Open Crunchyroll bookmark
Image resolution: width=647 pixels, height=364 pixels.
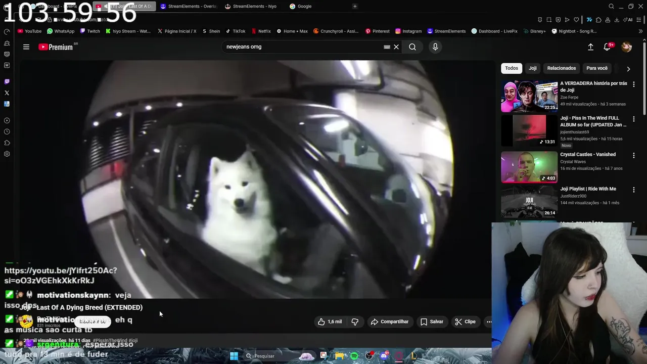coord(336,31)
